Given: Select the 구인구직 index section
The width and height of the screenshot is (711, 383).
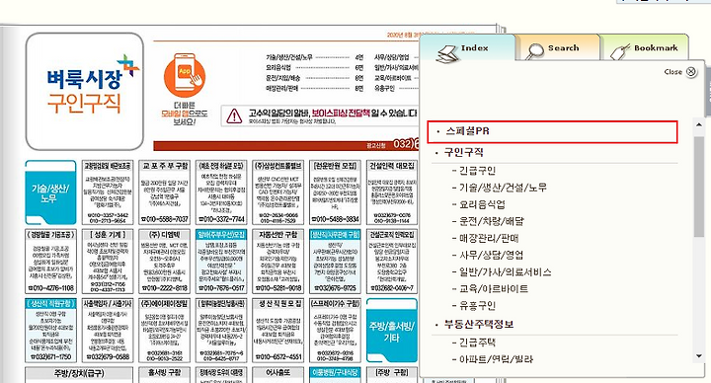Looking at the screenshot, I should [463, 152].
